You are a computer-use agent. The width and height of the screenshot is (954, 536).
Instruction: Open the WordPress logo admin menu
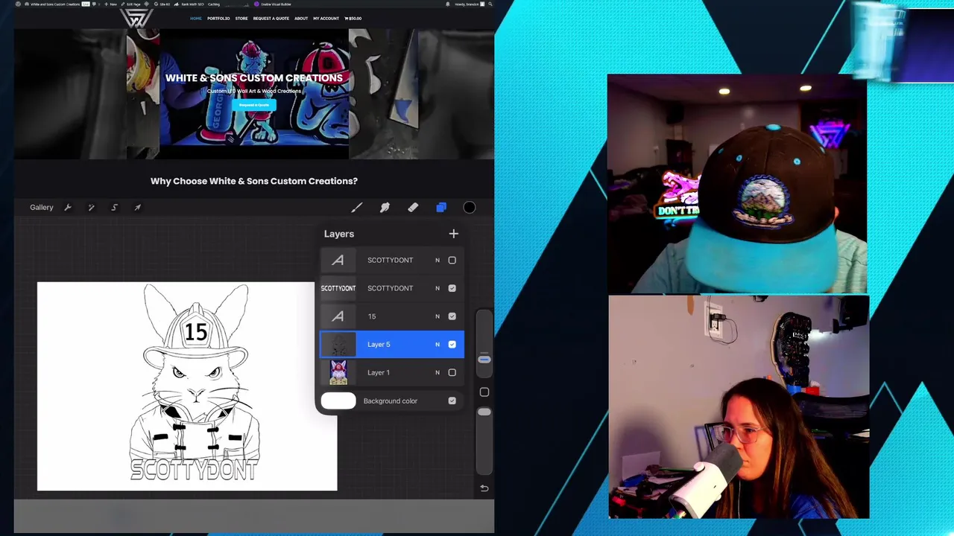pos(18,4)
